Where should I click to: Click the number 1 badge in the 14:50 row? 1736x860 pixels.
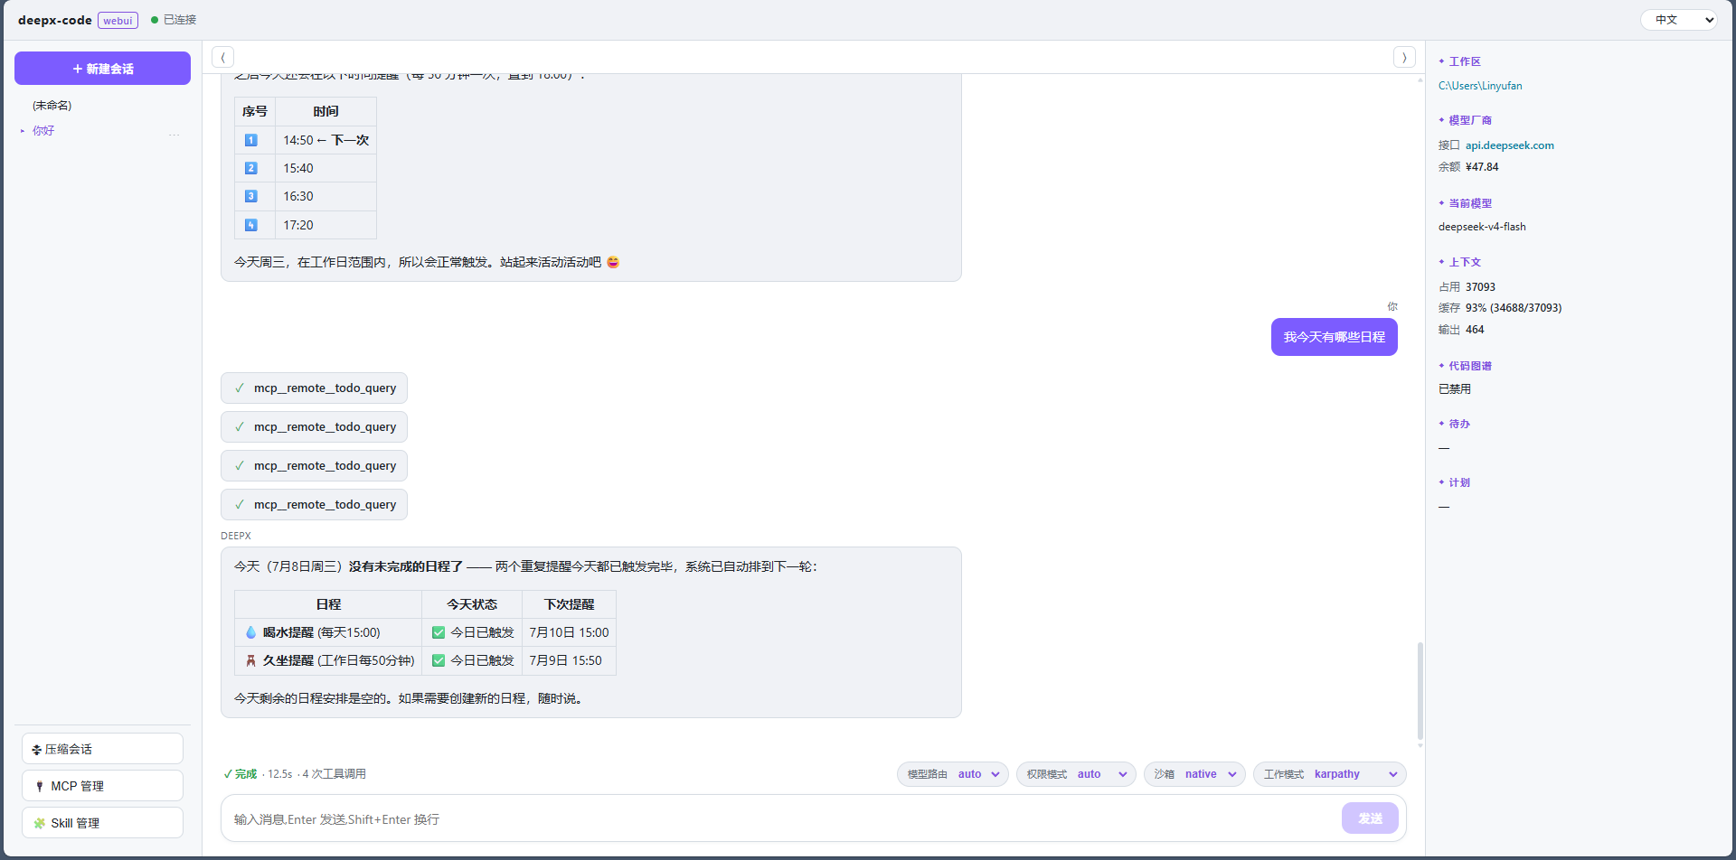point(251,140)
